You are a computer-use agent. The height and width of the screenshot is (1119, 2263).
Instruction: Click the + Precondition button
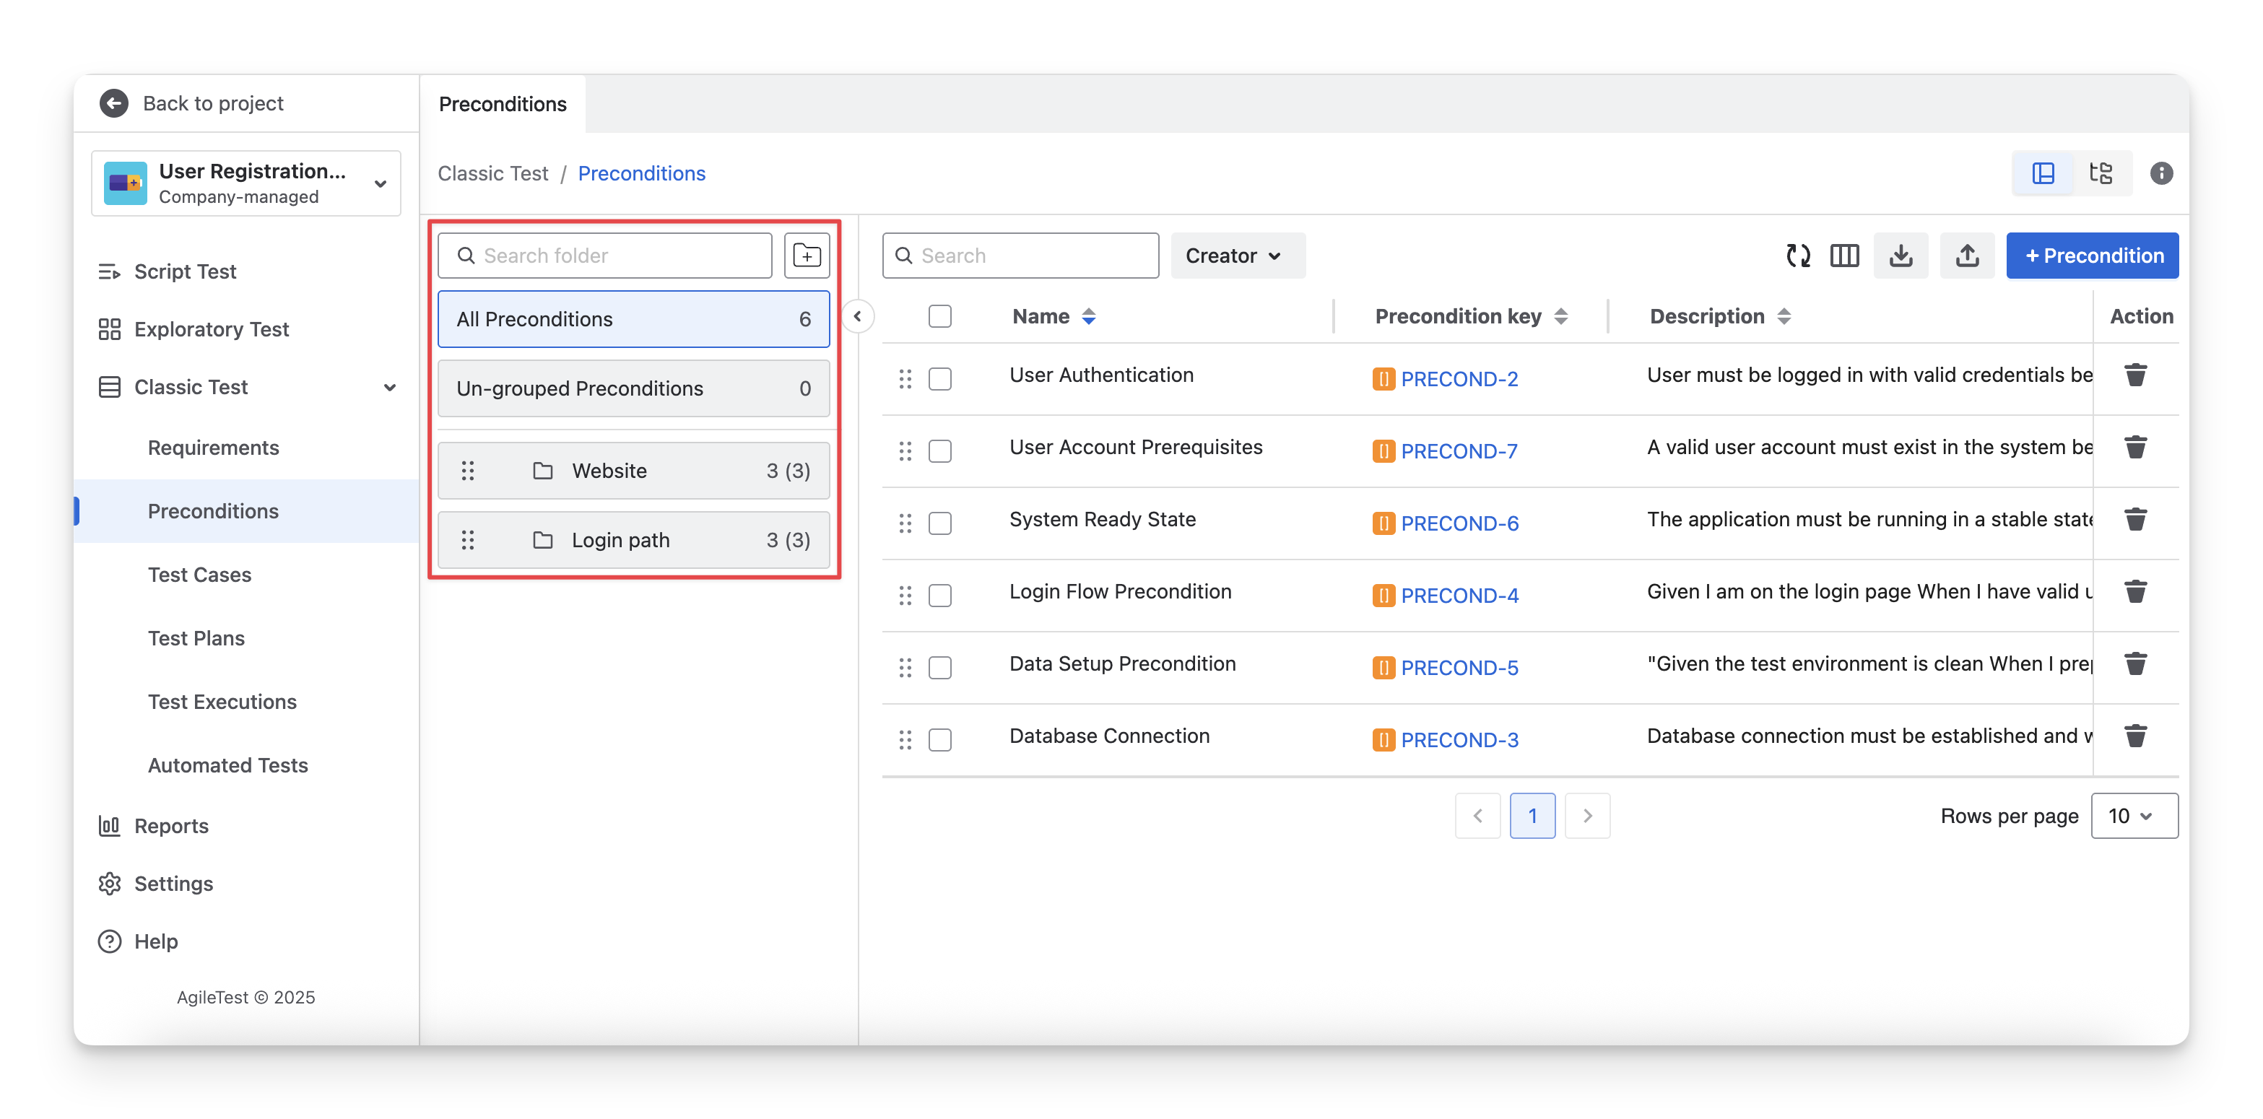coord(2092,256)
